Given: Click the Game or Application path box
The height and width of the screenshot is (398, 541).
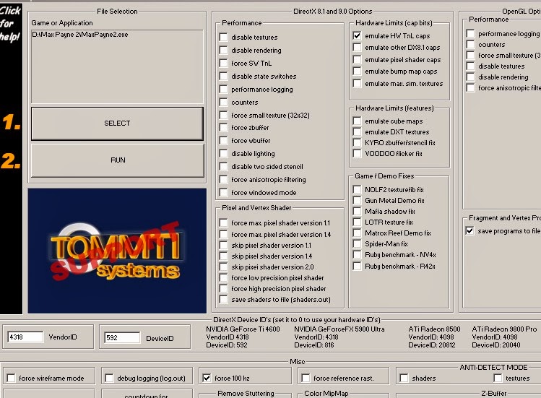Looking at the screenshot, I should point(117,66).
